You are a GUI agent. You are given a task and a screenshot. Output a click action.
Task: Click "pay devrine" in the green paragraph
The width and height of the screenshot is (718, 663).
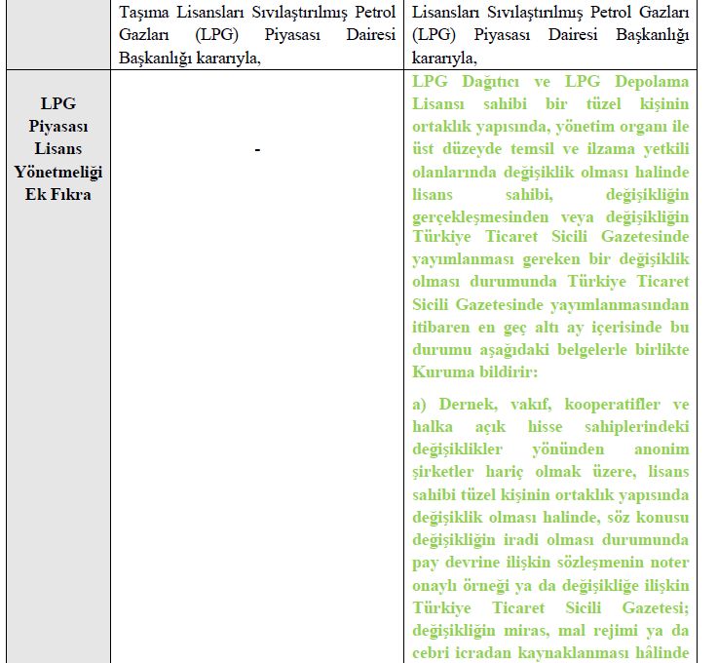(453, 563)
